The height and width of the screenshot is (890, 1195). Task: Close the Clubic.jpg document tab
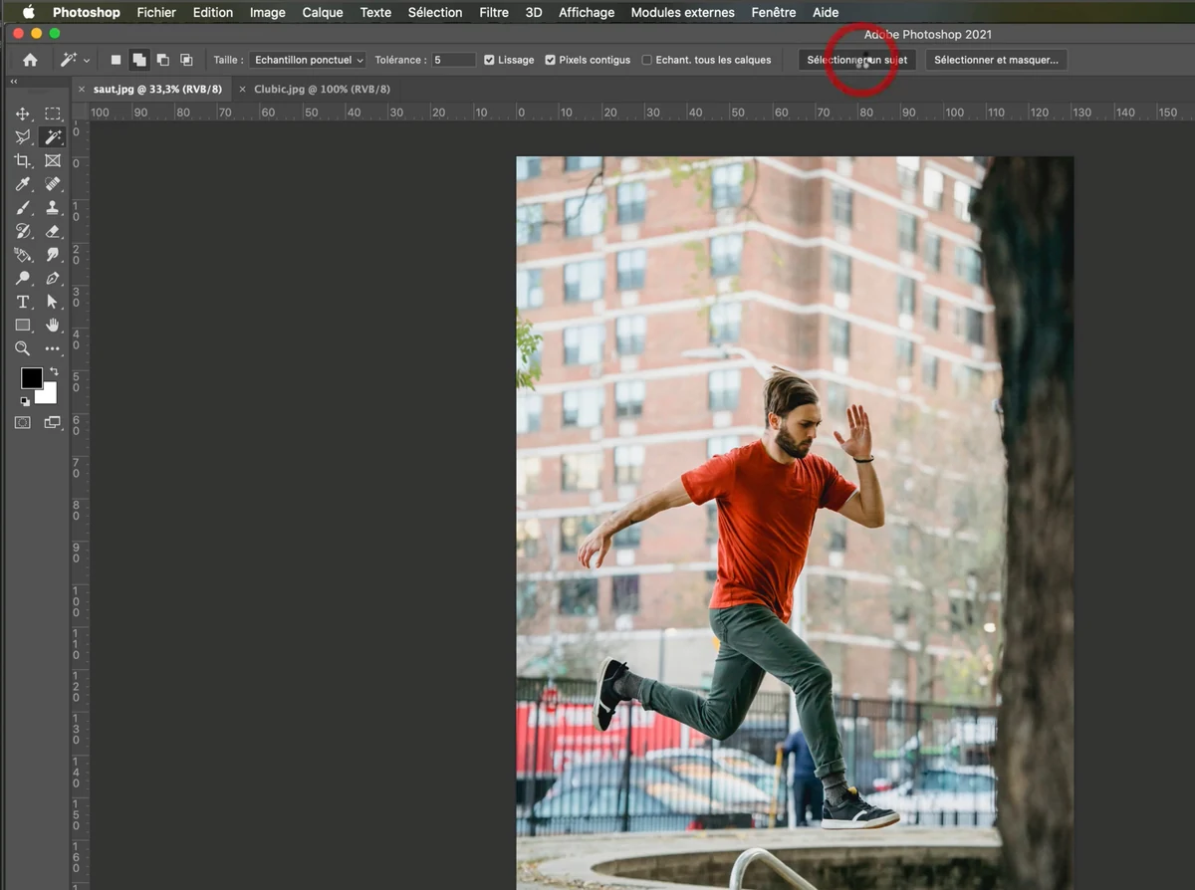(242, 89)
